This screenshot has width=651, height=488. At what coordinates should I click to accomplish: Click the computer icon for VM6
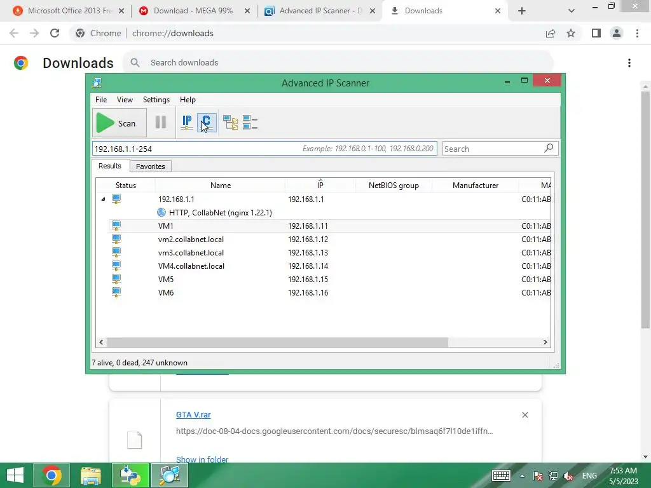coord(116,292)
